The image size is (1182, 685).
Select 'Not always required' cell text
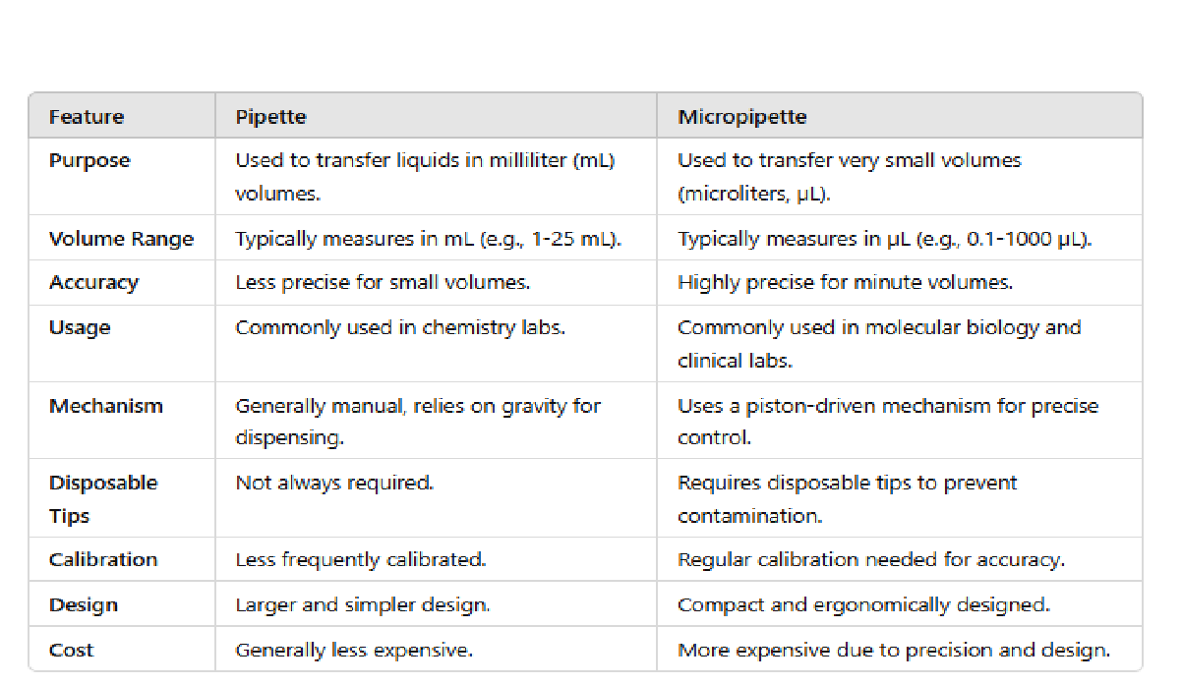tap(333, 483)
